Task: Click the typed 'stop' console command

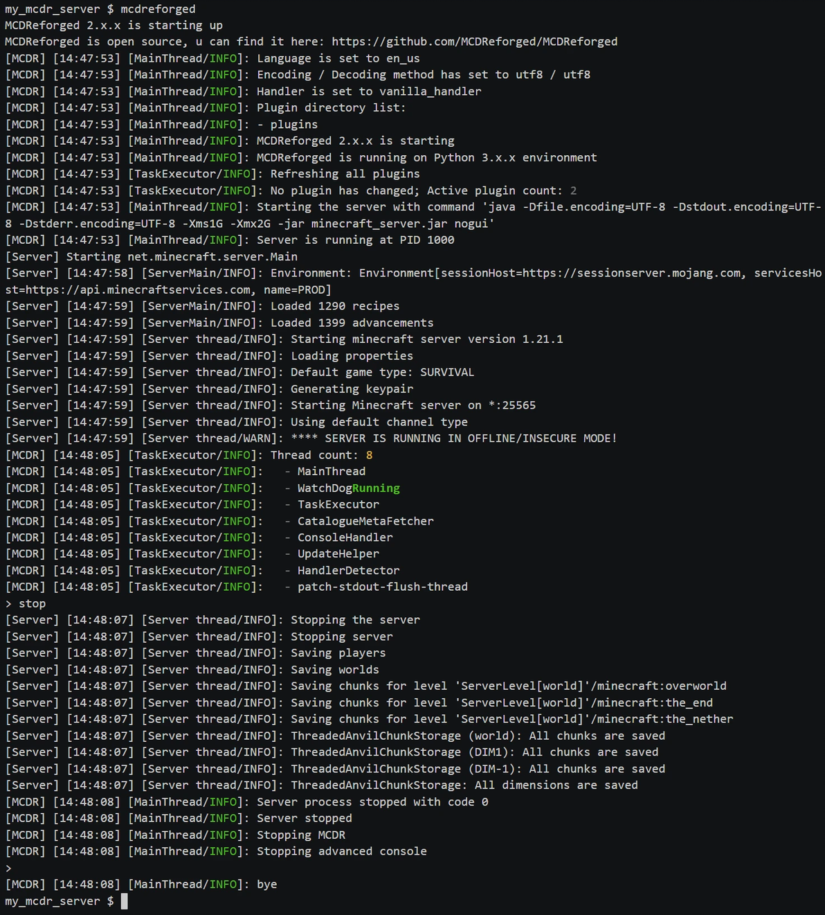Action: click(32, 603)
